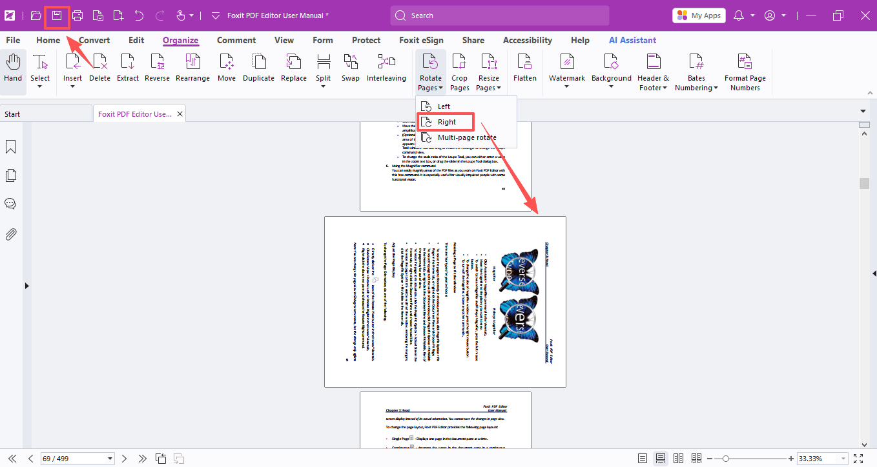This screenshot has height=467, width=877.
Task: Switch to the Start document tab
Action: 45,114
